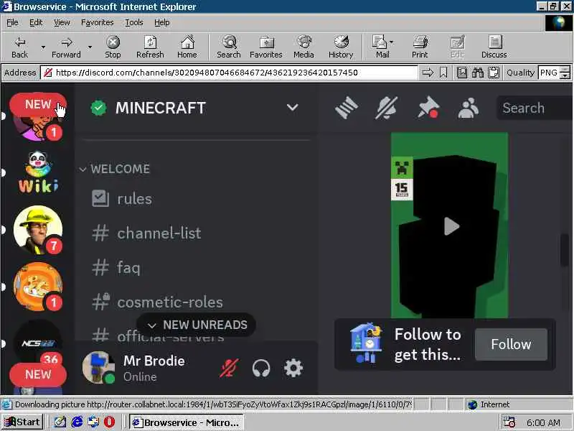Open the NCS server icon
574x431 pixels.
click(x=38, y=343)
